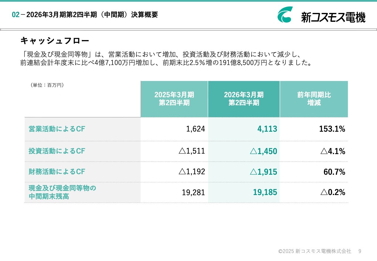This screenshot has height=261, width=377.
Task: Select the 投資活動によるCF row label
Action: coord(57,151)
